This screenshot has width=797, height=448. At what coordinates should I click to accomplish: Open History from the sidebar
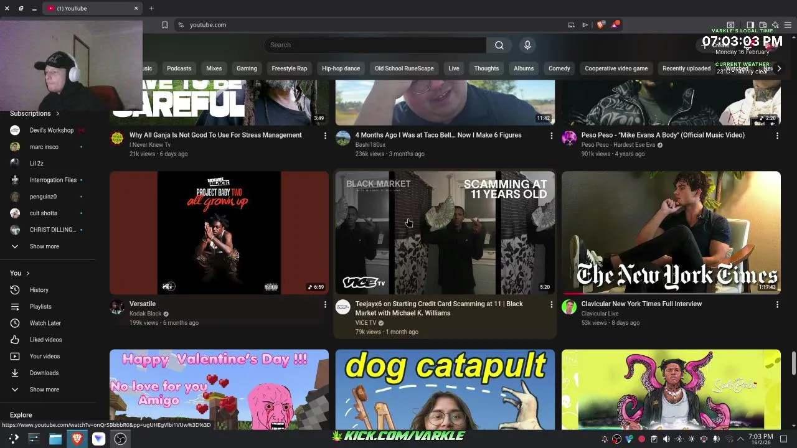click(39, 290)
